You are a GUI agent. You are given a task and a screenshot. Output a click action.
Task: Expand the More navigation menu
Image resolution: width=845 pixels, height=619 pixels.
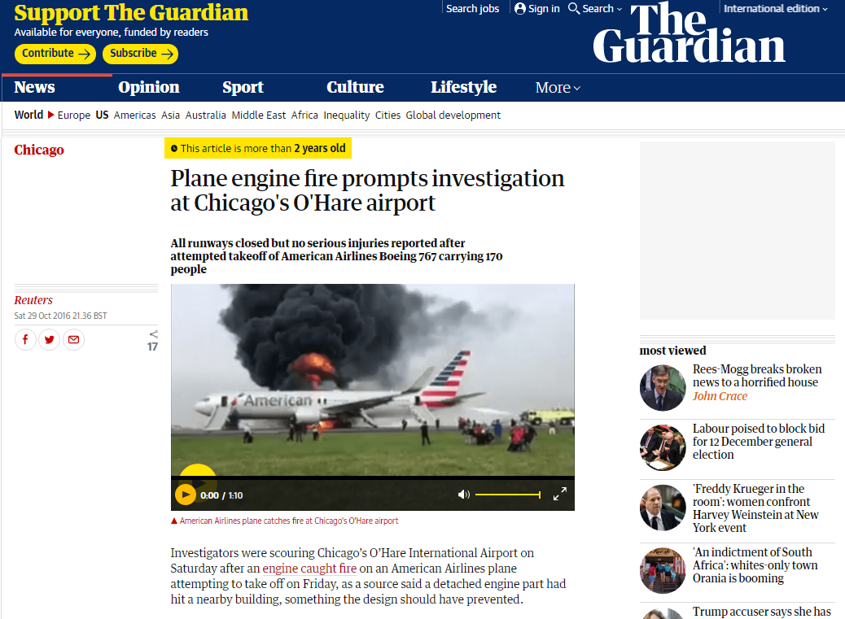(x=558, y=88)
